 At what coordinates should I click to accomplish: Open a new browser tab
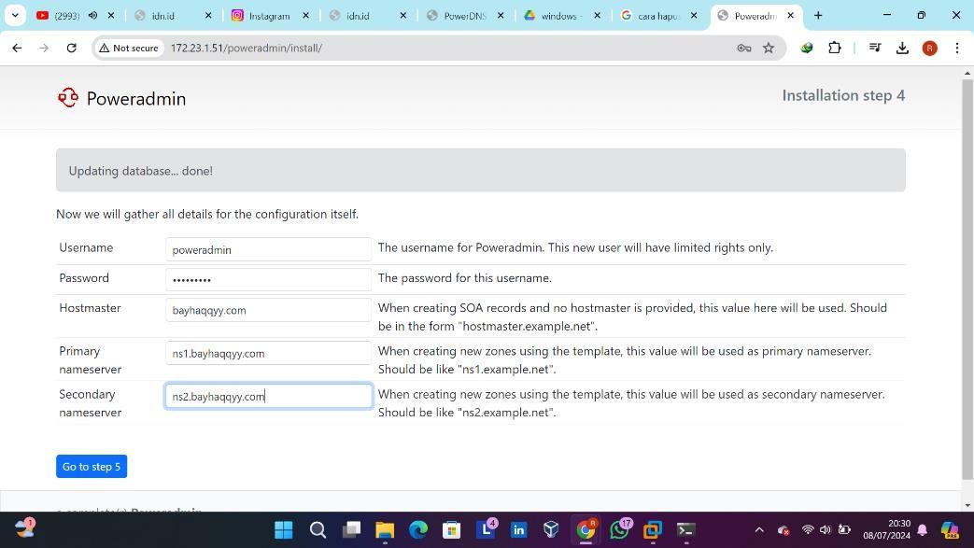(818, 16)
